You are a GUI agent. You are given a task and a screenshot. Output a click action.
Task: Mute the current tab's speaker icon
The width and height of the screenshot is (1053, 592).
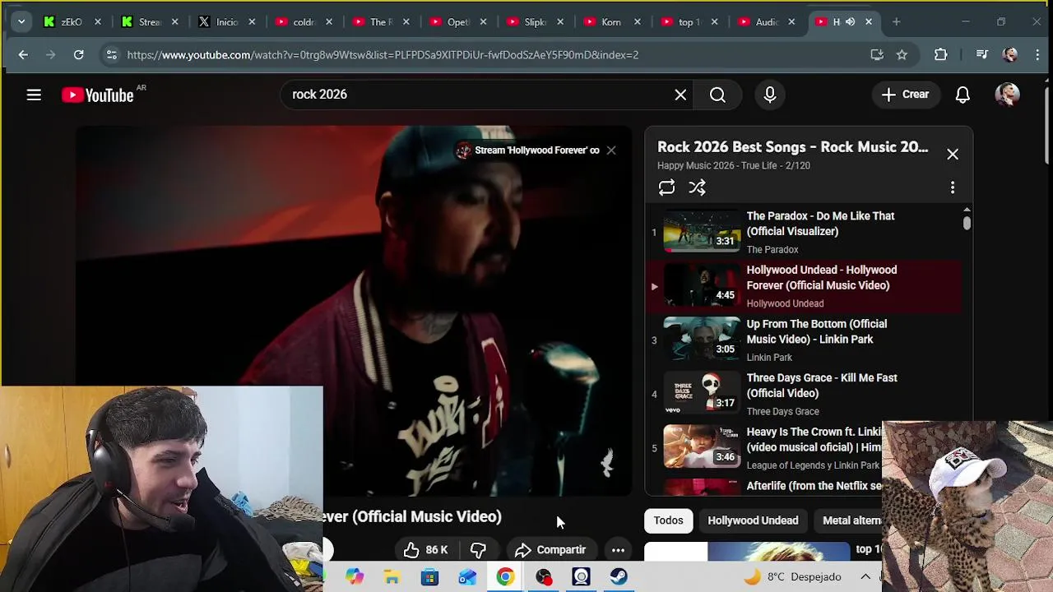851,22
